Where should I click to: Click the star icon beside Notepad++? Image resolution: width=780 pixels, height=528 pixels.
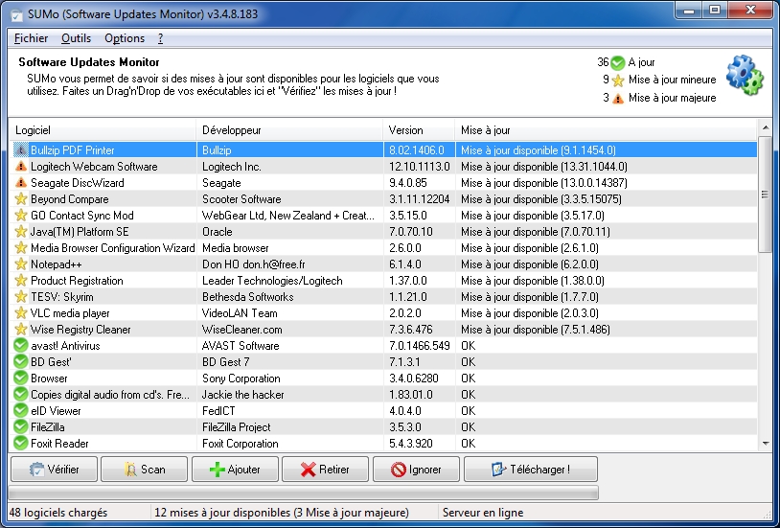click(20, 264)
